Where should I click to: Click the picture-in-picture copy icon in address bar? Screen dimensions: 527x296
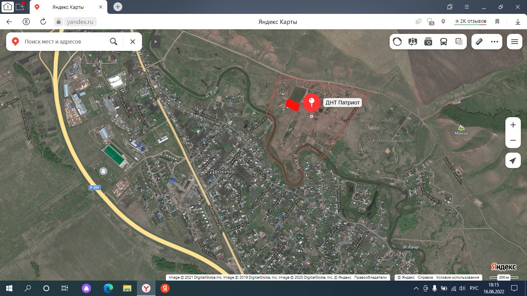pos(419,22)
